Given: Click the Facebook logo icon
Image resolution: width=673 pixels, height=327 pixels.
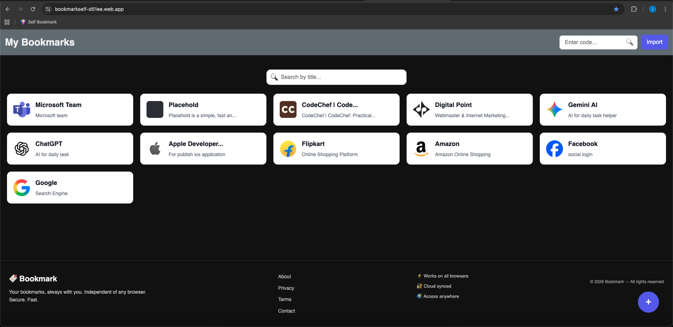Looking at the screenshot, I should point(555,148).
